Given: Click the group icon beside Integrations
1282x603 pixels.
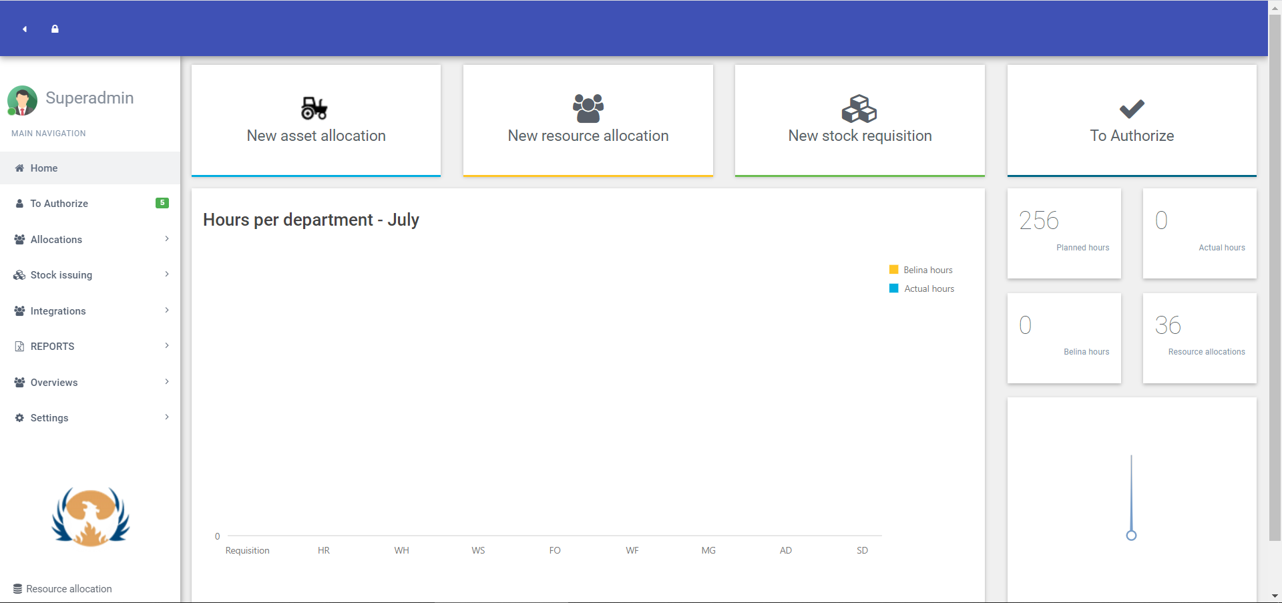Looking at the screenshot, I should [19, 311].
